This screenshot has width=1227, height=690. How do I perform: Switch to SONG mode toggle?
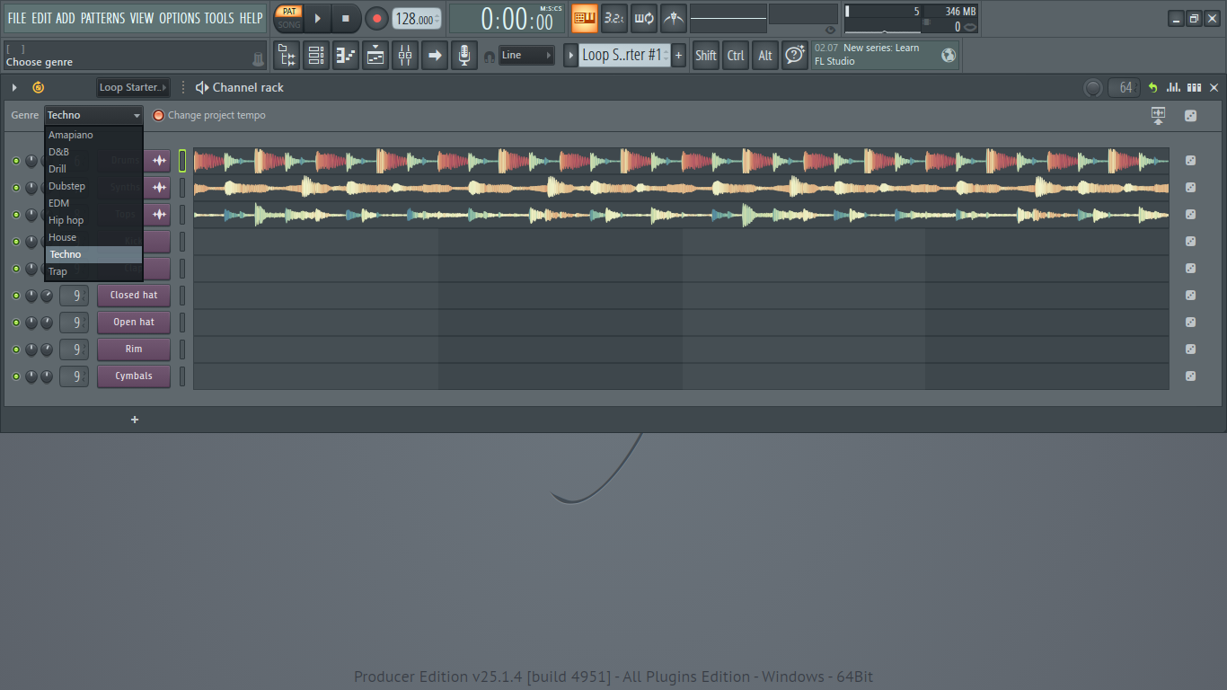pyautogui.click(x=289, y=25)
